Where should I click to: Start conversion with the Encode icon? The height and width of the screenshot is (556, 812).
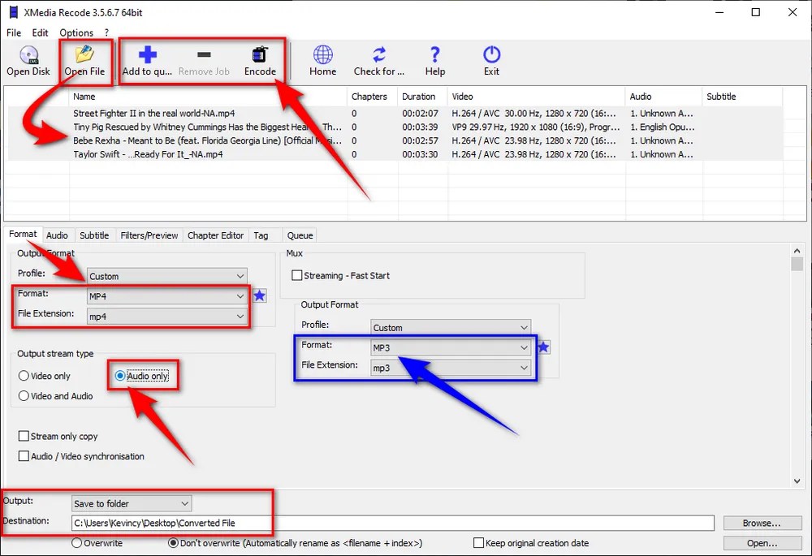260,58
